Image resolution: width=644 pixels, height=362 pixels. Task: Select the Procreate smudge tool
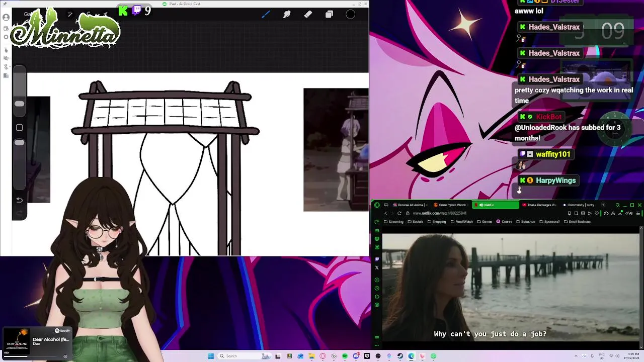pyautogui.click(x=287, y=14)
